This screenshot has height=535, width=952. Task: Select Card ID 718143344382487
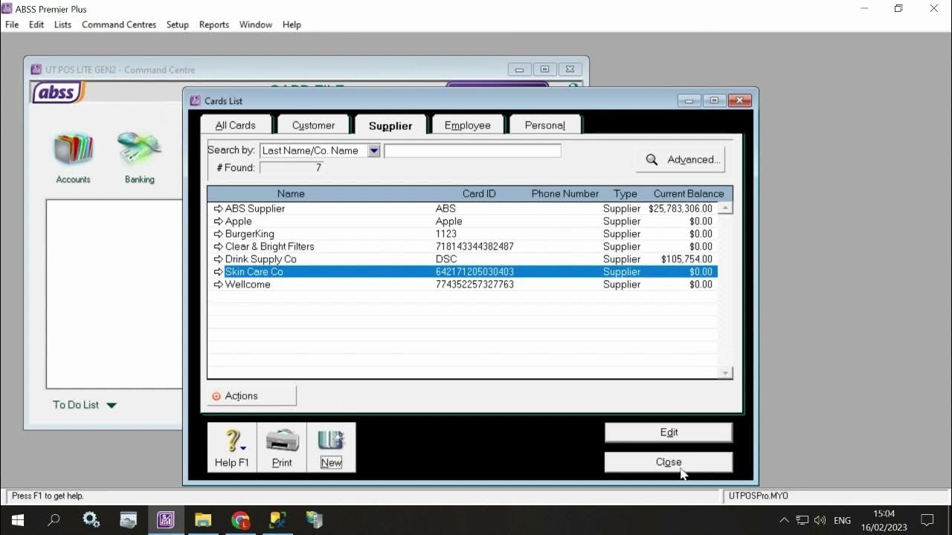click(x=475, y=247)
